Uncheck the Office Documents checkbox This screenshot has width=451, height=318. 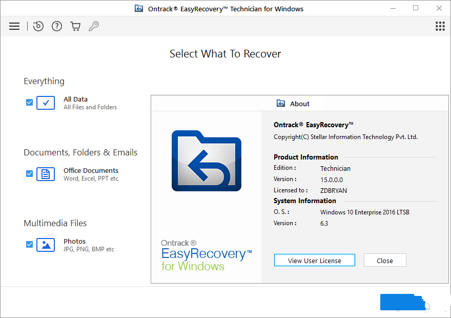[29, 174]
